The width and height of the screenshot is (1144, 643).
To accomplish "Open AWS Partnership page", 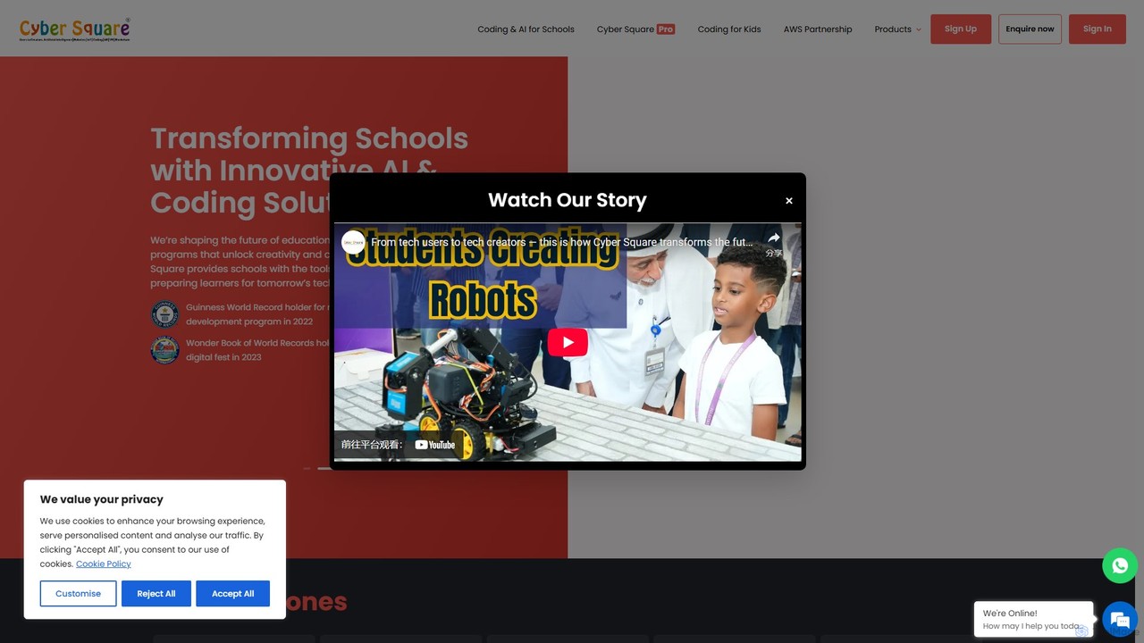I will click(818, 29).
